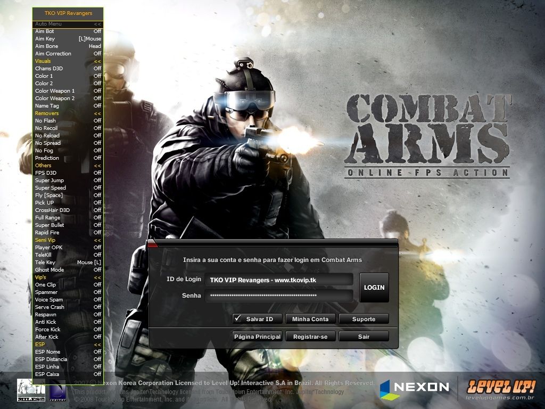Enable the No Recoil option
Screen dimensions: 545x409
pyautogui.click(x=68, y=128)
